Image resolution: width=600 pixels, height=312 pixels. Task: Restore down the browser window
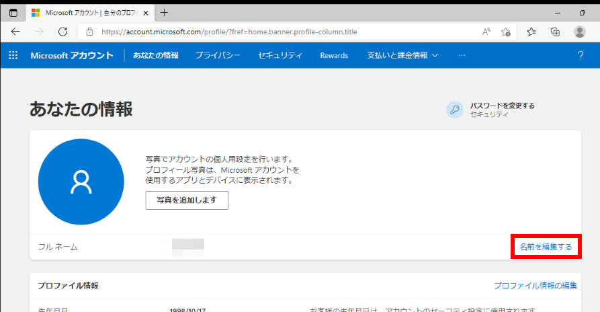tap(583, 13)
